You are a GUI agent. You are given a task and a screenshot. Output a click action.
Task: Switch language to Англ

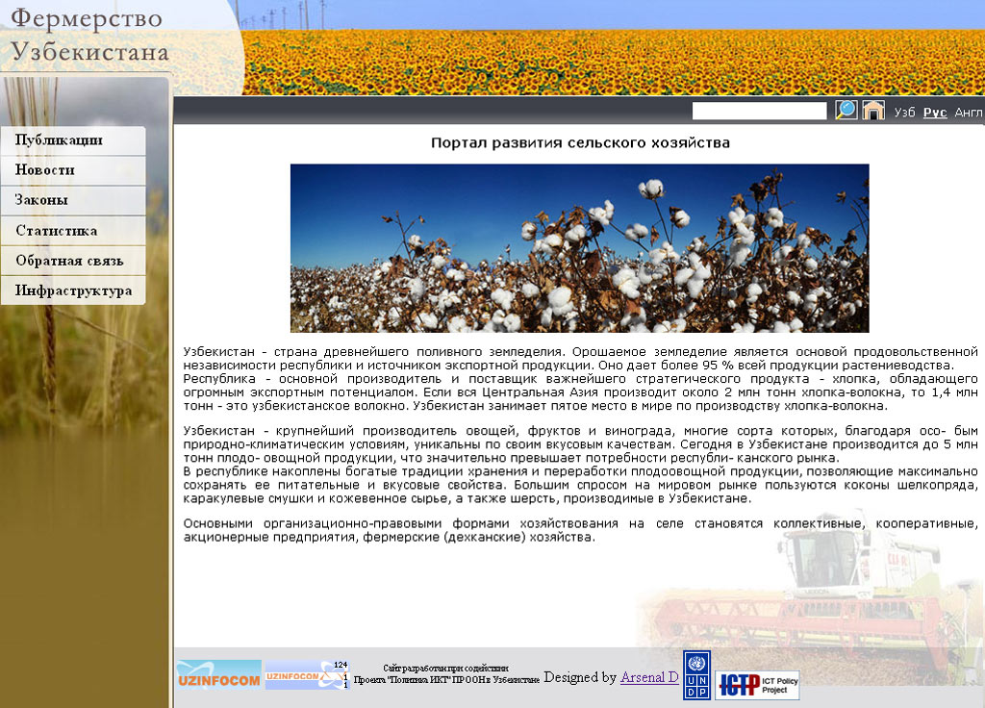(x=969, y=113)
